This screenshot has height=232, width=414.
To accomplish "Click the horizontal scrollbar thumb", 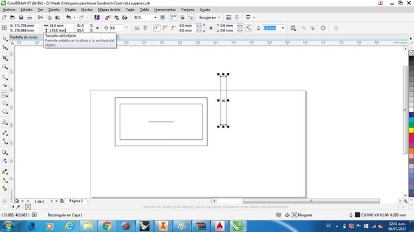I will pyautogui.click(x=311, y=201).
